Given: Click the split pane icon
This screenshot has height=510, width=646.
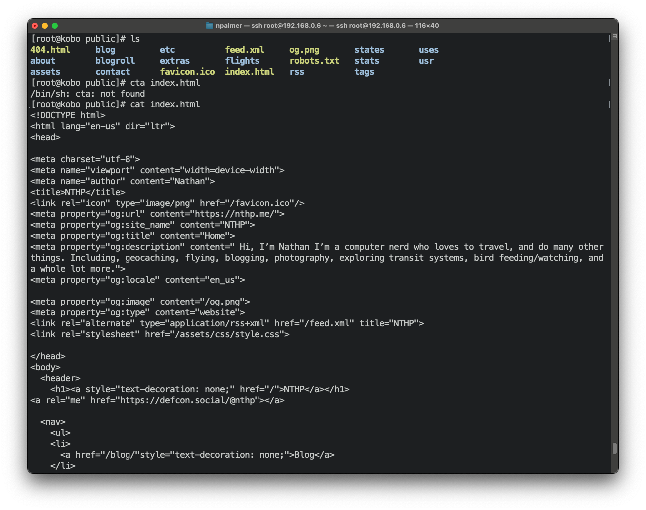Looking at the screenshot, I should [x=614, y=37].
